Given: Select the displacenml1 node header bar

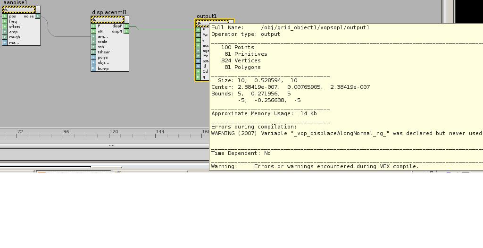Looking at the screenshot, I should coord(108,20).
